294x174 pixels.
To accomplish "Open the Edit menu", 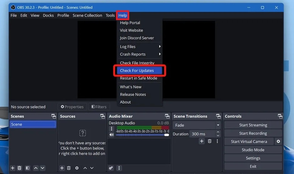I will click(24, 15).
